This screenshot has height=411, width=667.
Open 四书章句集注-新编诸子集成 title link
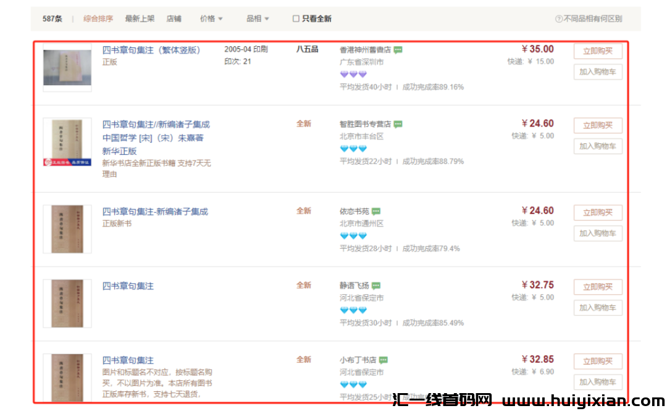point(155,212)
